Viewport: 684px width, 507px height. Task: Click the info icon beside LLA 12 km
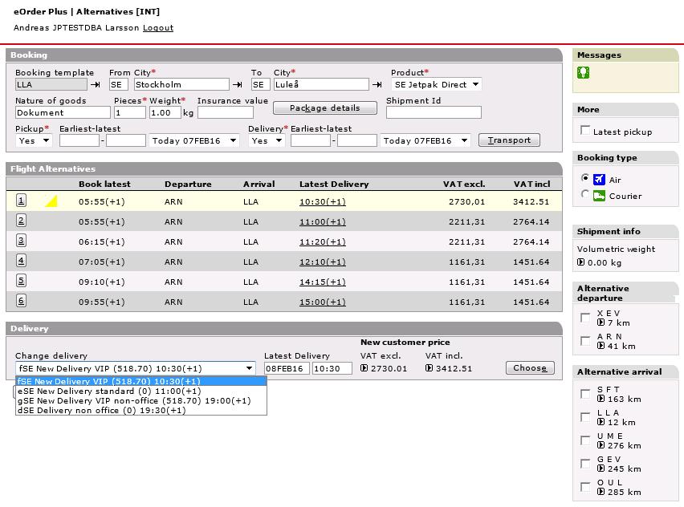coord(601,422)
